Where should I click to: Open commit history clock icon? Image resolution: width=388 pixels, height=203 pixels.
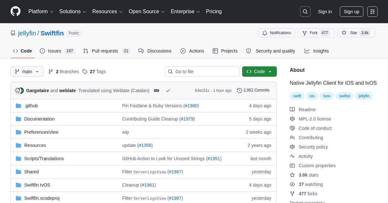[240, 91]
